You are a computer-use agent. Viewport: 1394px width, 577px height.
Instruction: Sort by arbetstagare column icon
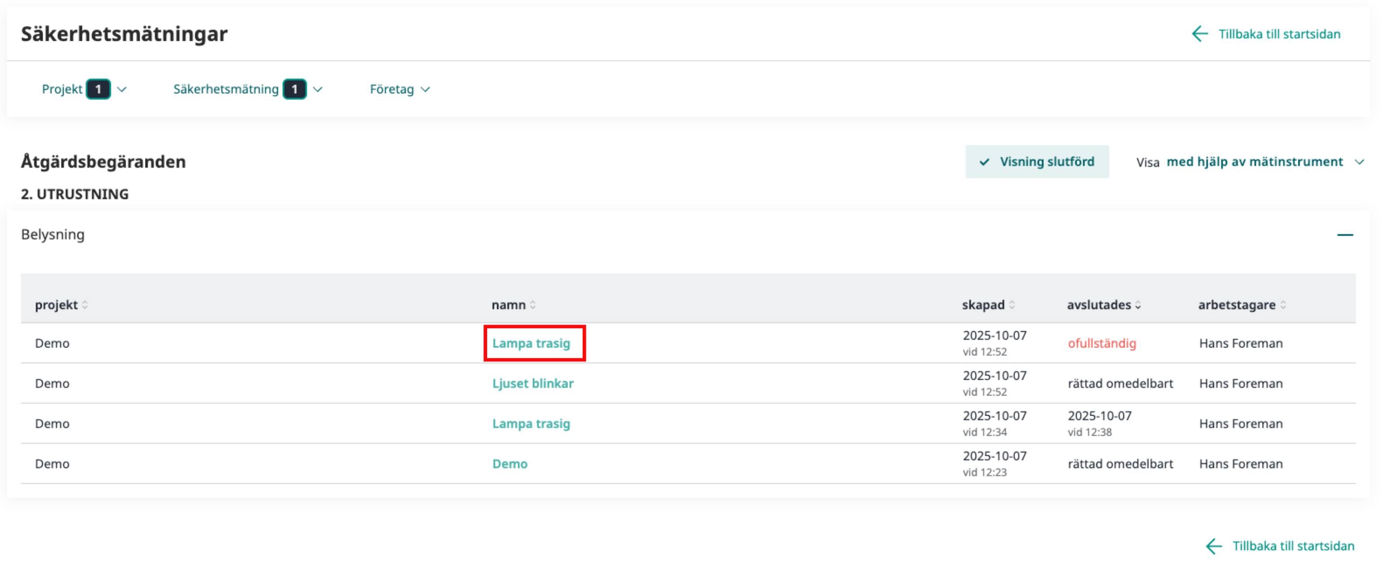[1283, 305]
